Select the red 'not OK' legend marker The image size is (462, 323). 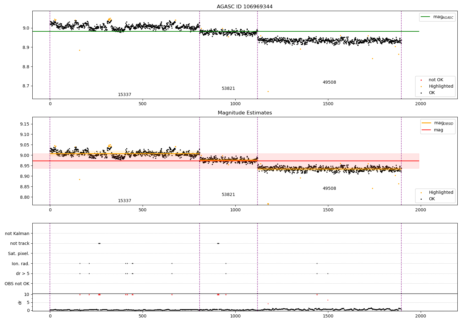point(421,80)
